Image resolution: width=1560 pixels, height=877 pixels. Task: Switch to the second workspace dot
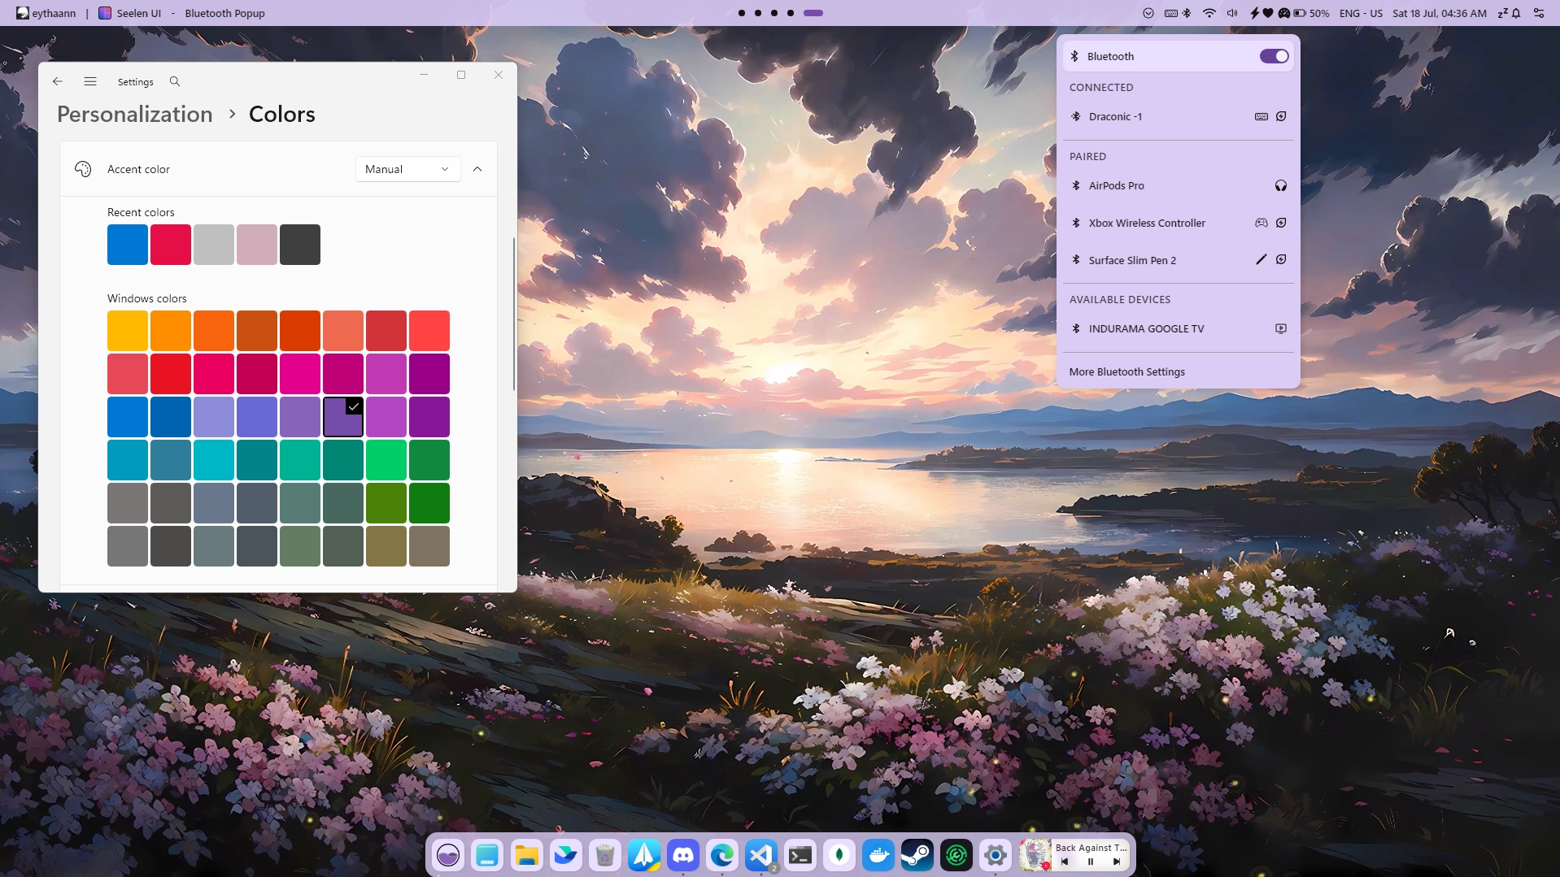(758, 13)
